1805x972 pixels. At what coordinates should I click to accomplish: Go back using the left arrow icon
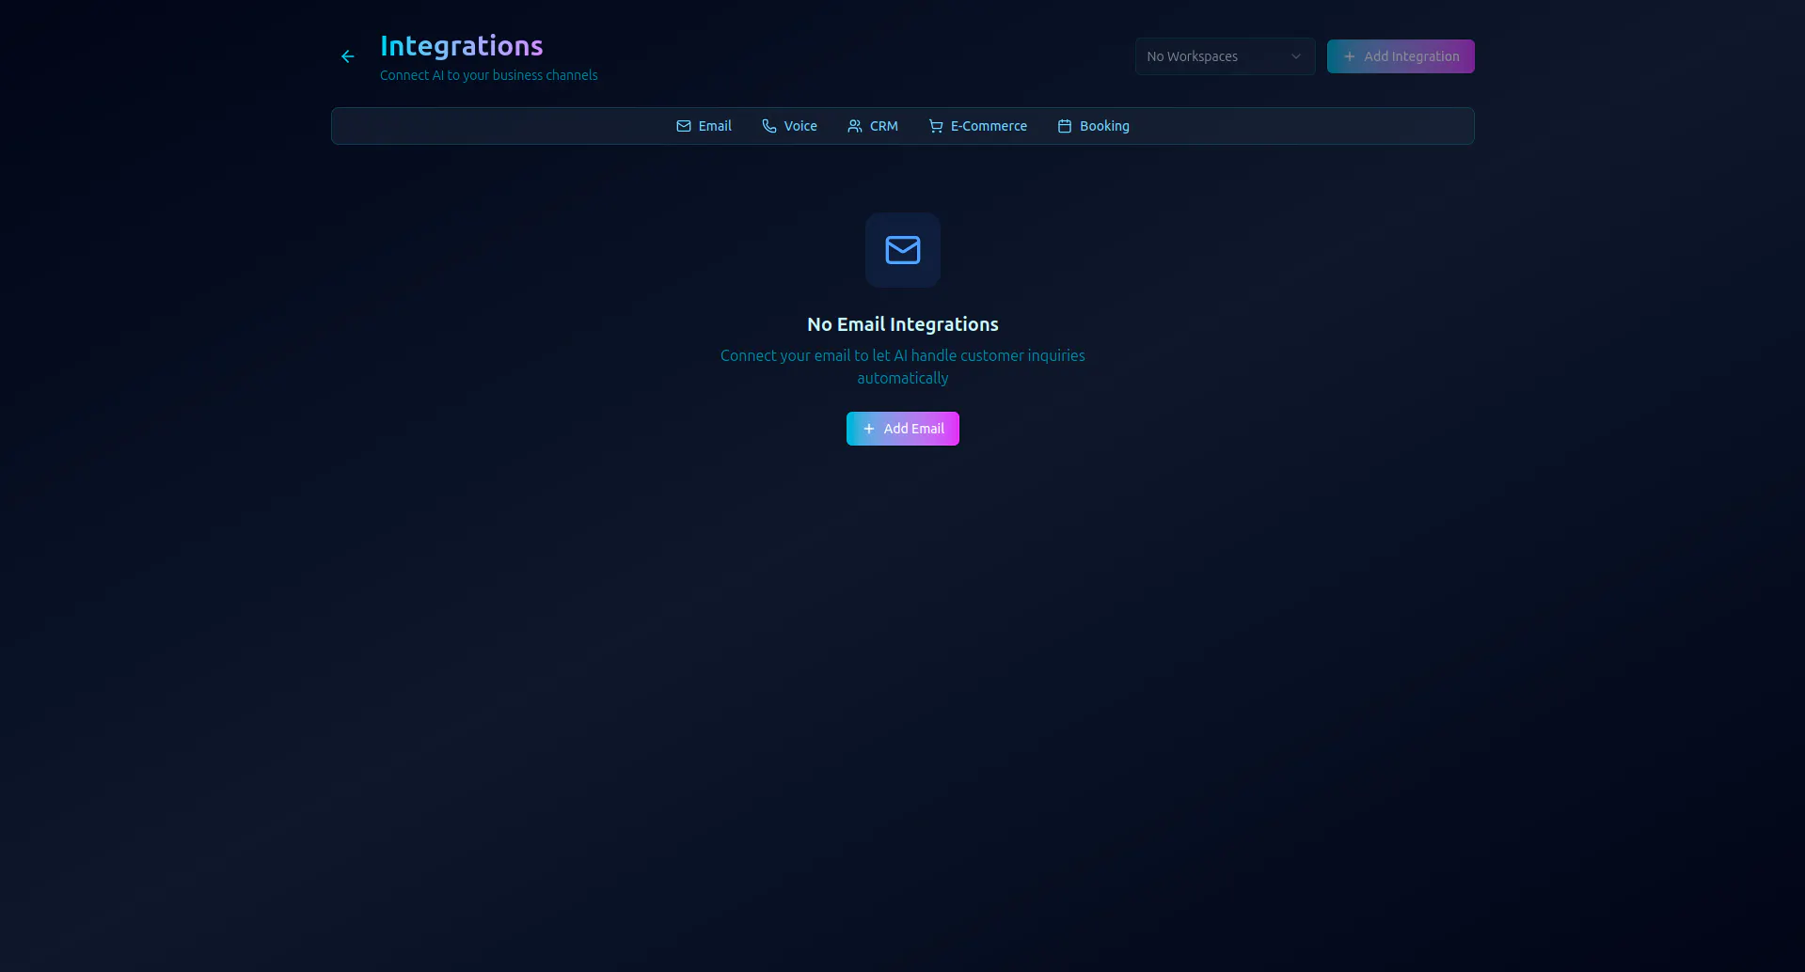[x=348, y=56]
